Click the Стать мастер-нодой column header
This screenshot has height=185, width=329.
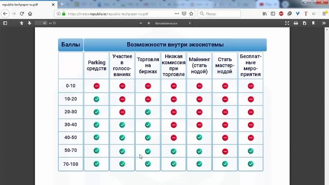pos(225,65)
